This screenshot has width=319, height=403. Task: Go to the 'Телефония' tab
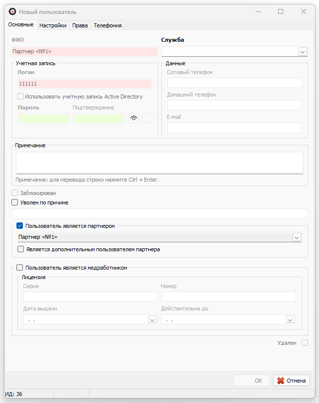point(107,25)
